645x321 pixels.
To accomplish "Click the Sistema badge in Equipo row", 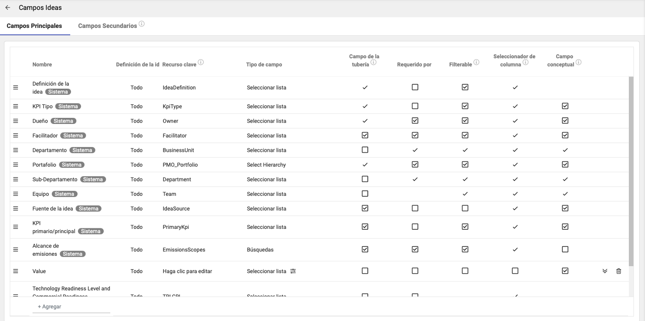I will coord(64,194).
